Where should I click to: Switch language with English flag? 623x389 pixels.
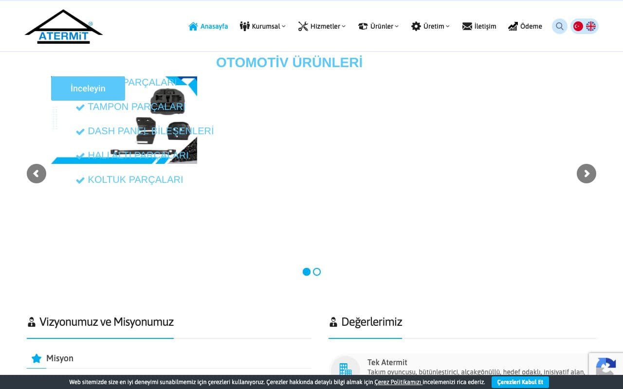point(591,26)
